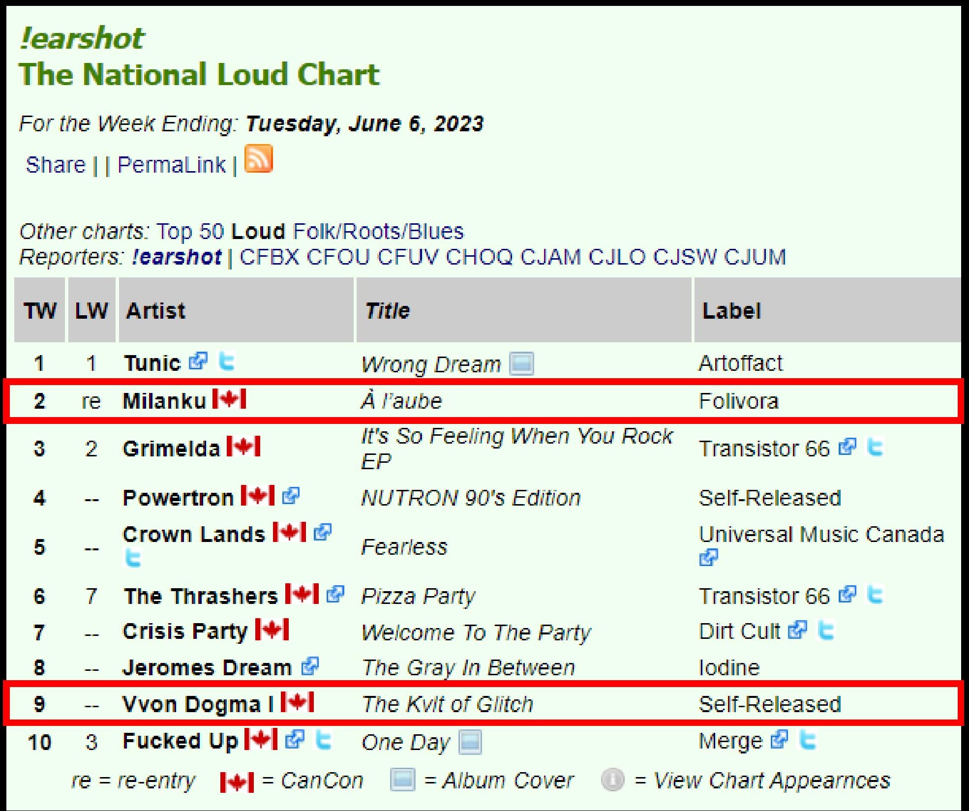Click the orange RSS feed icon

pyautogui.click(x=258, y=159)
